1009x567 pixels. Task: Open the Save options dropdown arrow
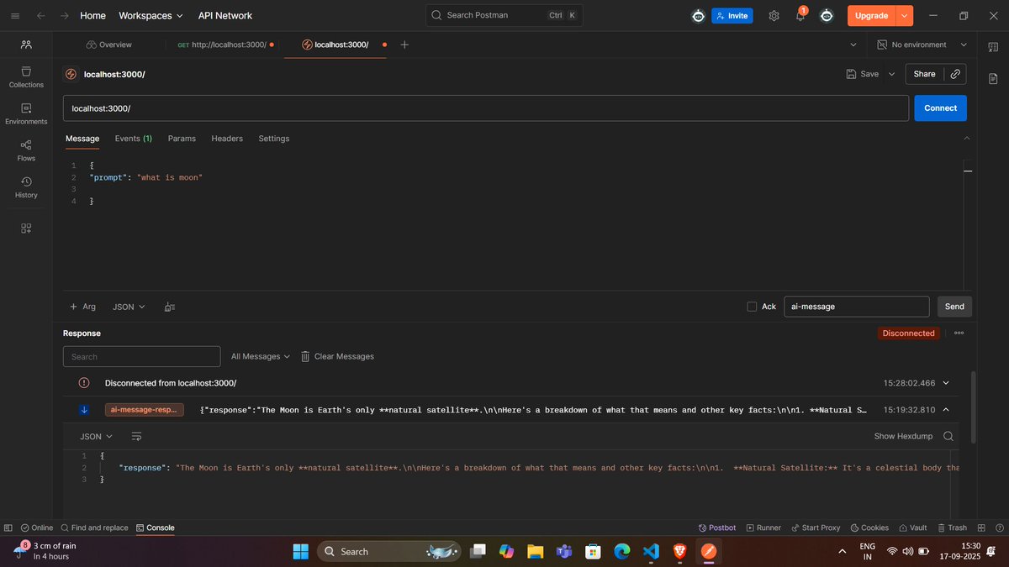tap(892, 74)
